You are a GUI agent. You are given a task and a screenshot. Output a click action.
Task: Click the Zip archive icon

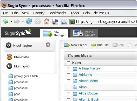point(115,45)
